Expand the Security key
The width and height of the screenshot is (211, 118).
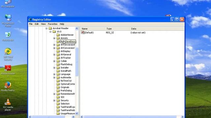[54, 101]
